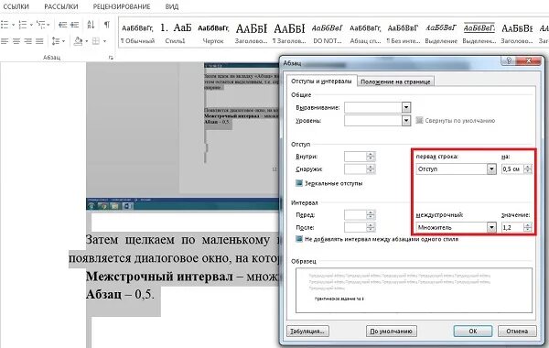Click the bold words Межстрочный интервал in the document
This screenshot has height=348, width=549.
159,277
